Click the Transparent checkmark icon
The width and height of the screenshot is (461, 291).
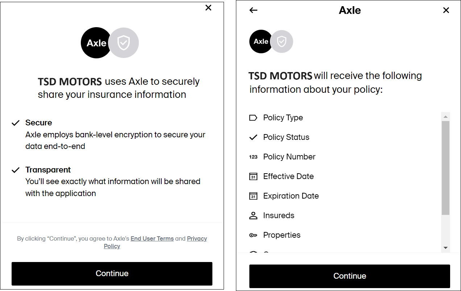point(16,170)
